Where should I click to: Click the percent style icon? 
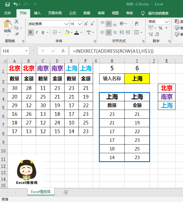[160, 28]
